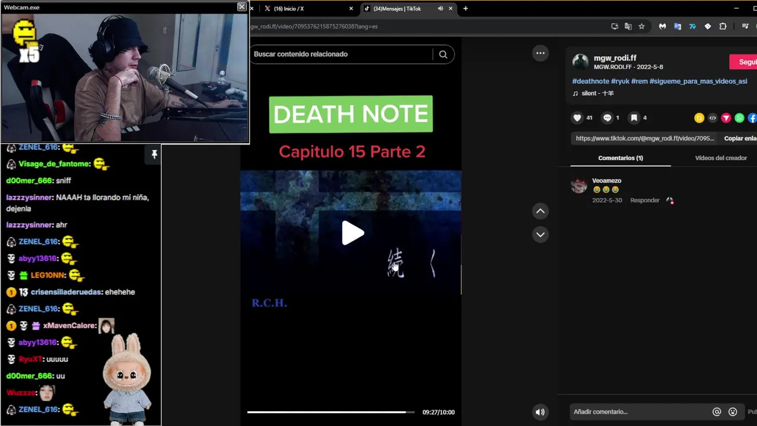Click the xMavenCalore chat username
757x426 pixels.
pyautogui.click(x=69, y=325)
